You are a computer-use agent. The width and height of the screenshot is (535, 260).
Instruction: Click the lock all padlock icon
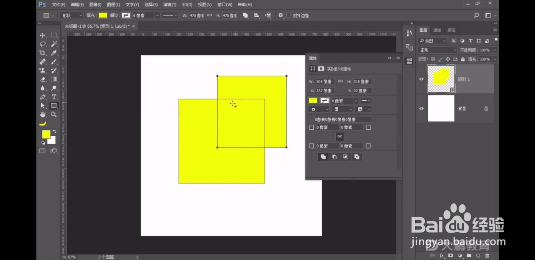[463, 59]
